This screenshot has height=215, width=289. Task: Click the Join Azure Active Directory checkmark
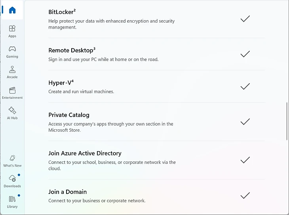point(245,160)
